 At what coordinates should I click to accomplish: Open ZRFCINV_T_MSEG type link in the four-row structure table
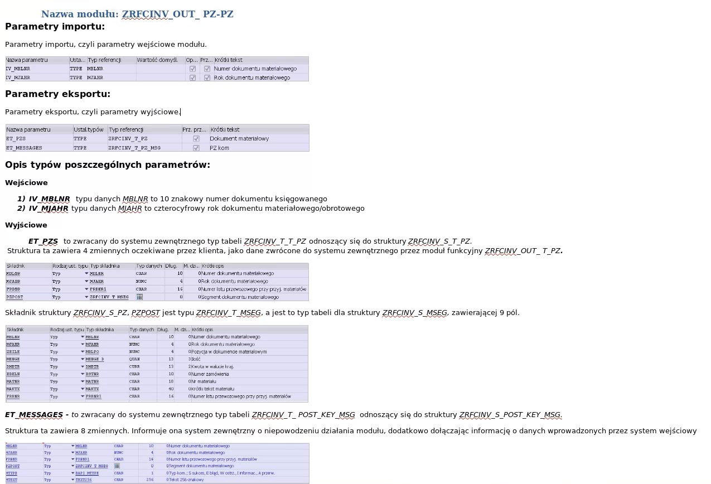coord(109,297)
